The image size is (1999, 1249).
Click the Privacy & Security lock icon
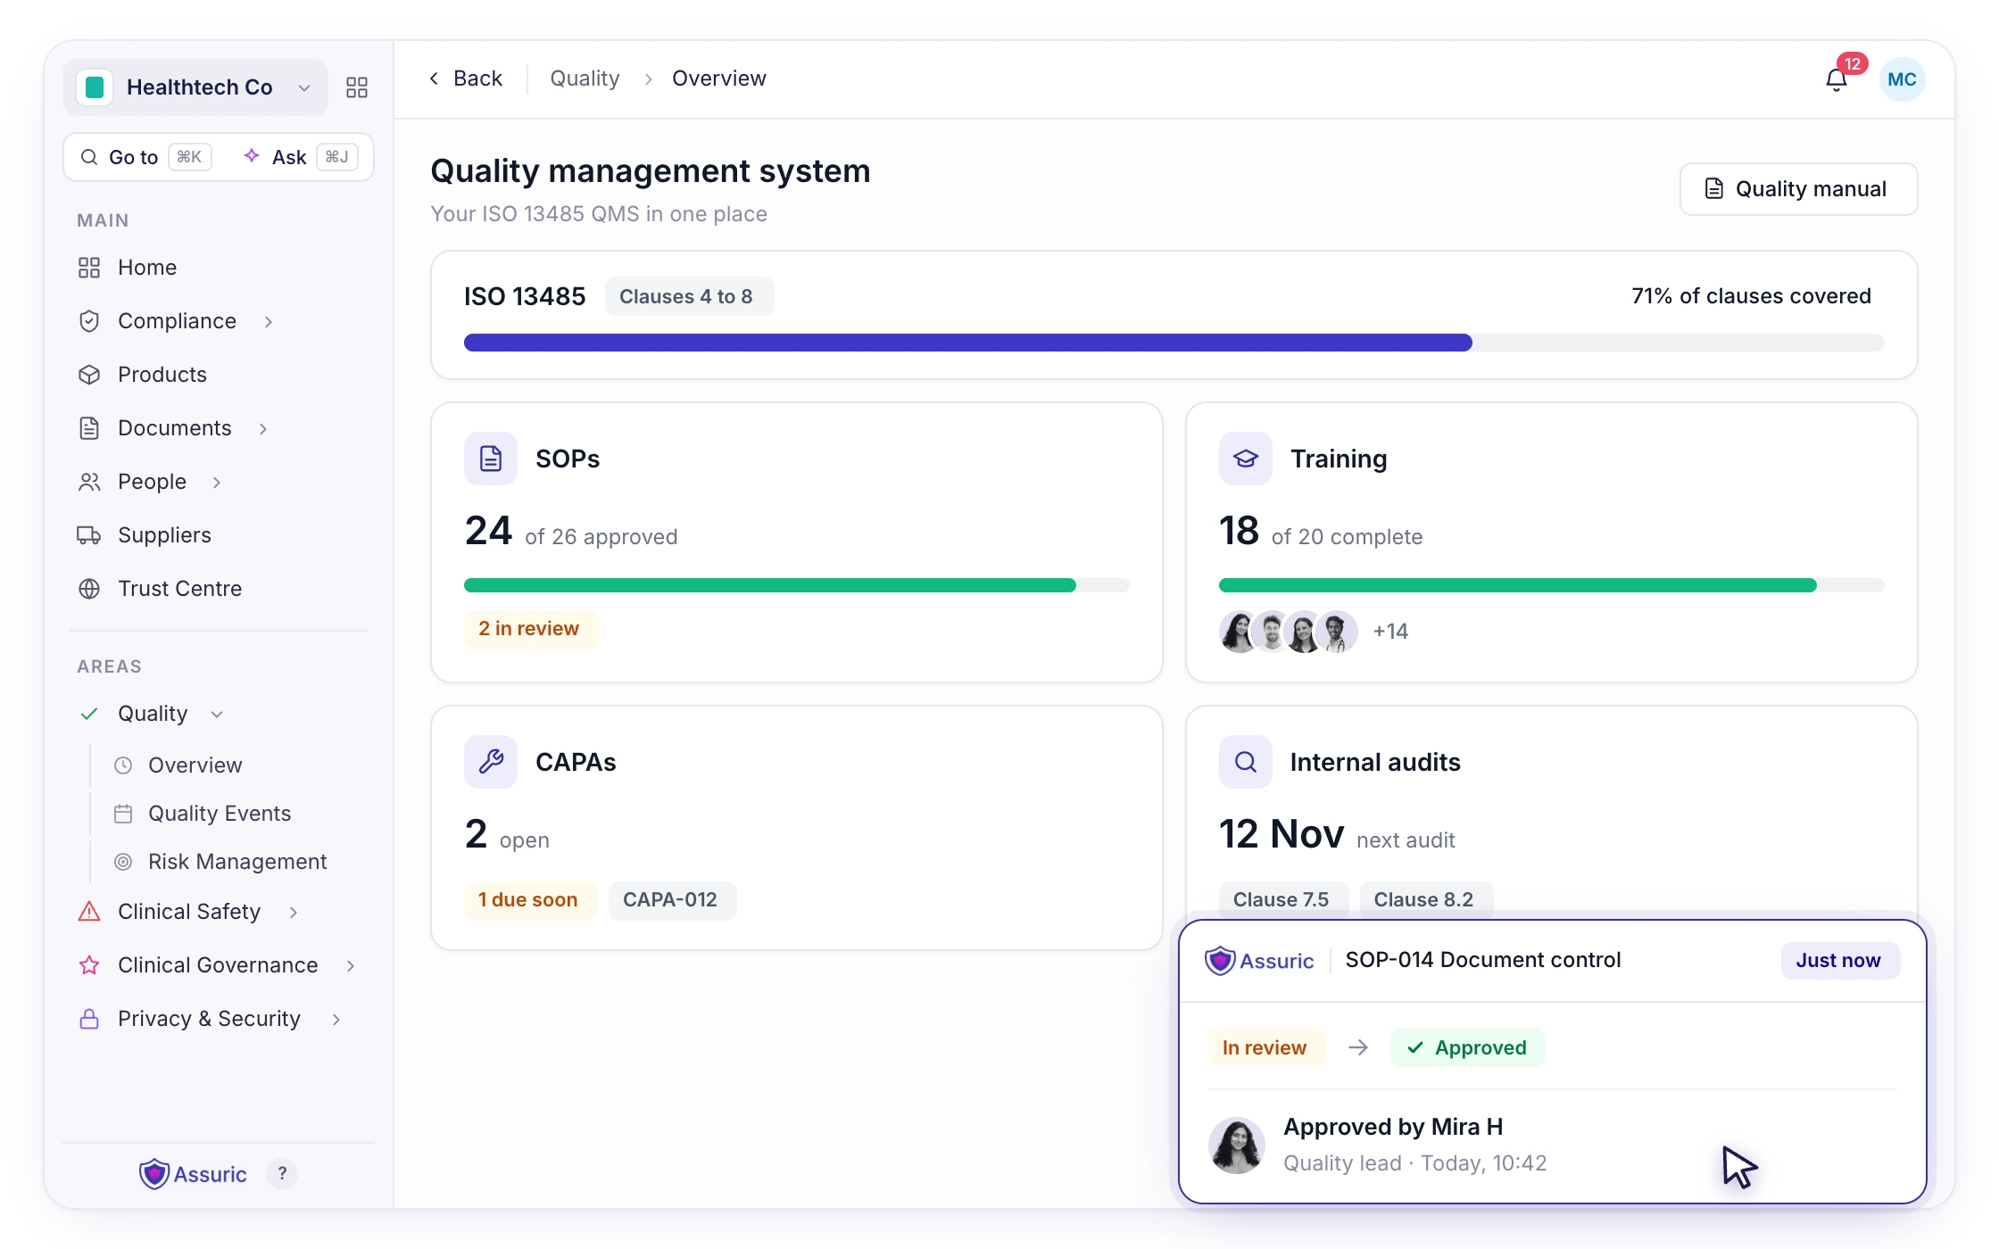pyautogui.click(x=89, y=1019)
